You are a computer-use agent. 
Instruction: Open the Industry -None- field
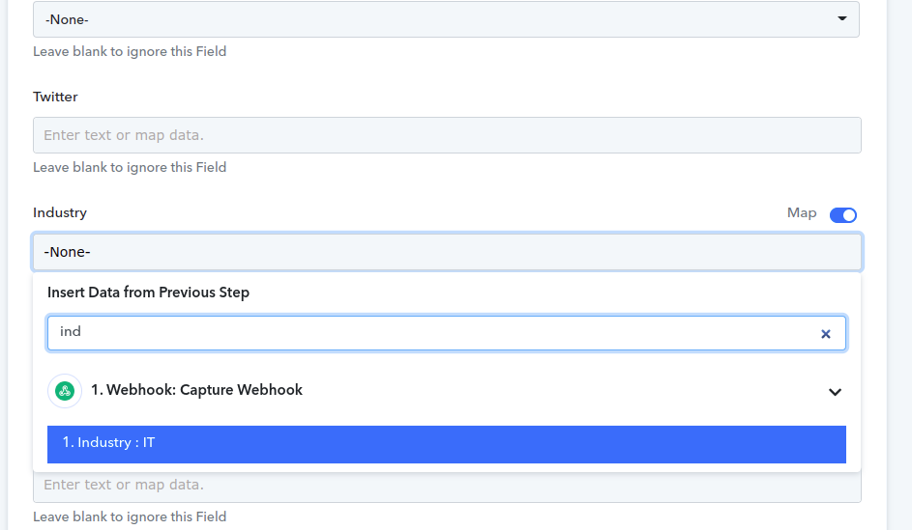pyautogui.click(x=447, y=252)
